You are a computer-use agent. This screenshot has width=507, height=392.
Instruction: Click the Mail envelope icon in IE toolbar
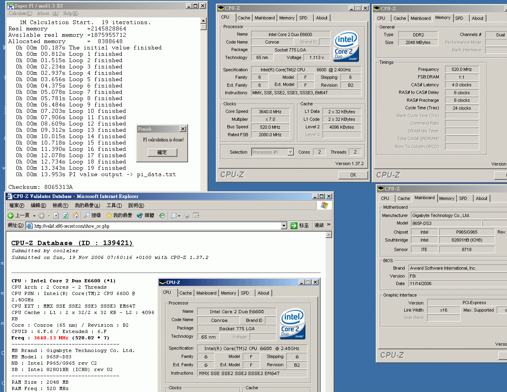[x=174, y=215]
